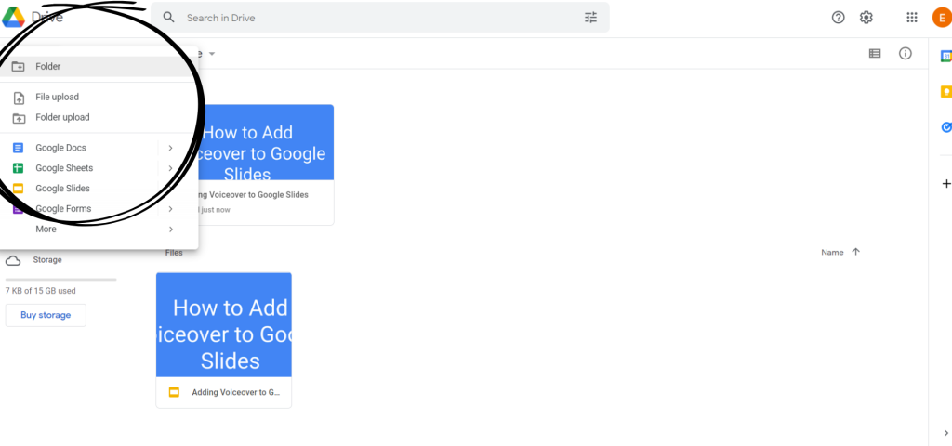The image size is (952, 446).
Task: Sort files by Name header
Action: [x=832, y=253]
